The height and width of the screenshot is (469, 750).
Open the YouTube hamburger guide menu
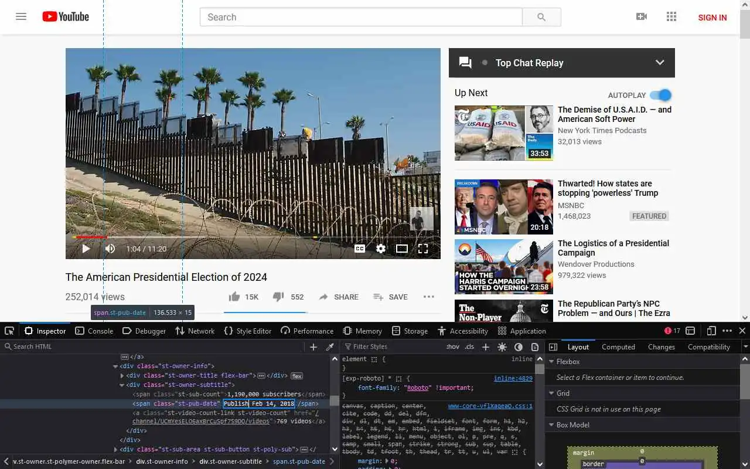coord(21,16)
